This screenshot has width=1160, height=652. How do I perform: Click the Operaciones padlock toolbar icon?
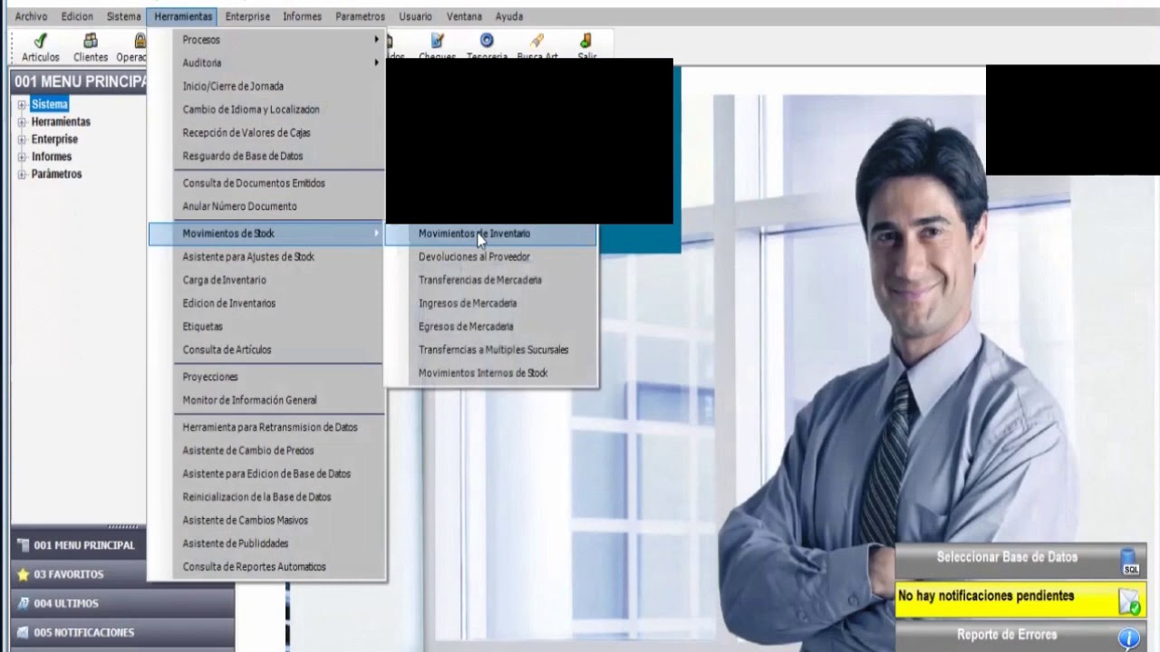[x=140, y=41]
